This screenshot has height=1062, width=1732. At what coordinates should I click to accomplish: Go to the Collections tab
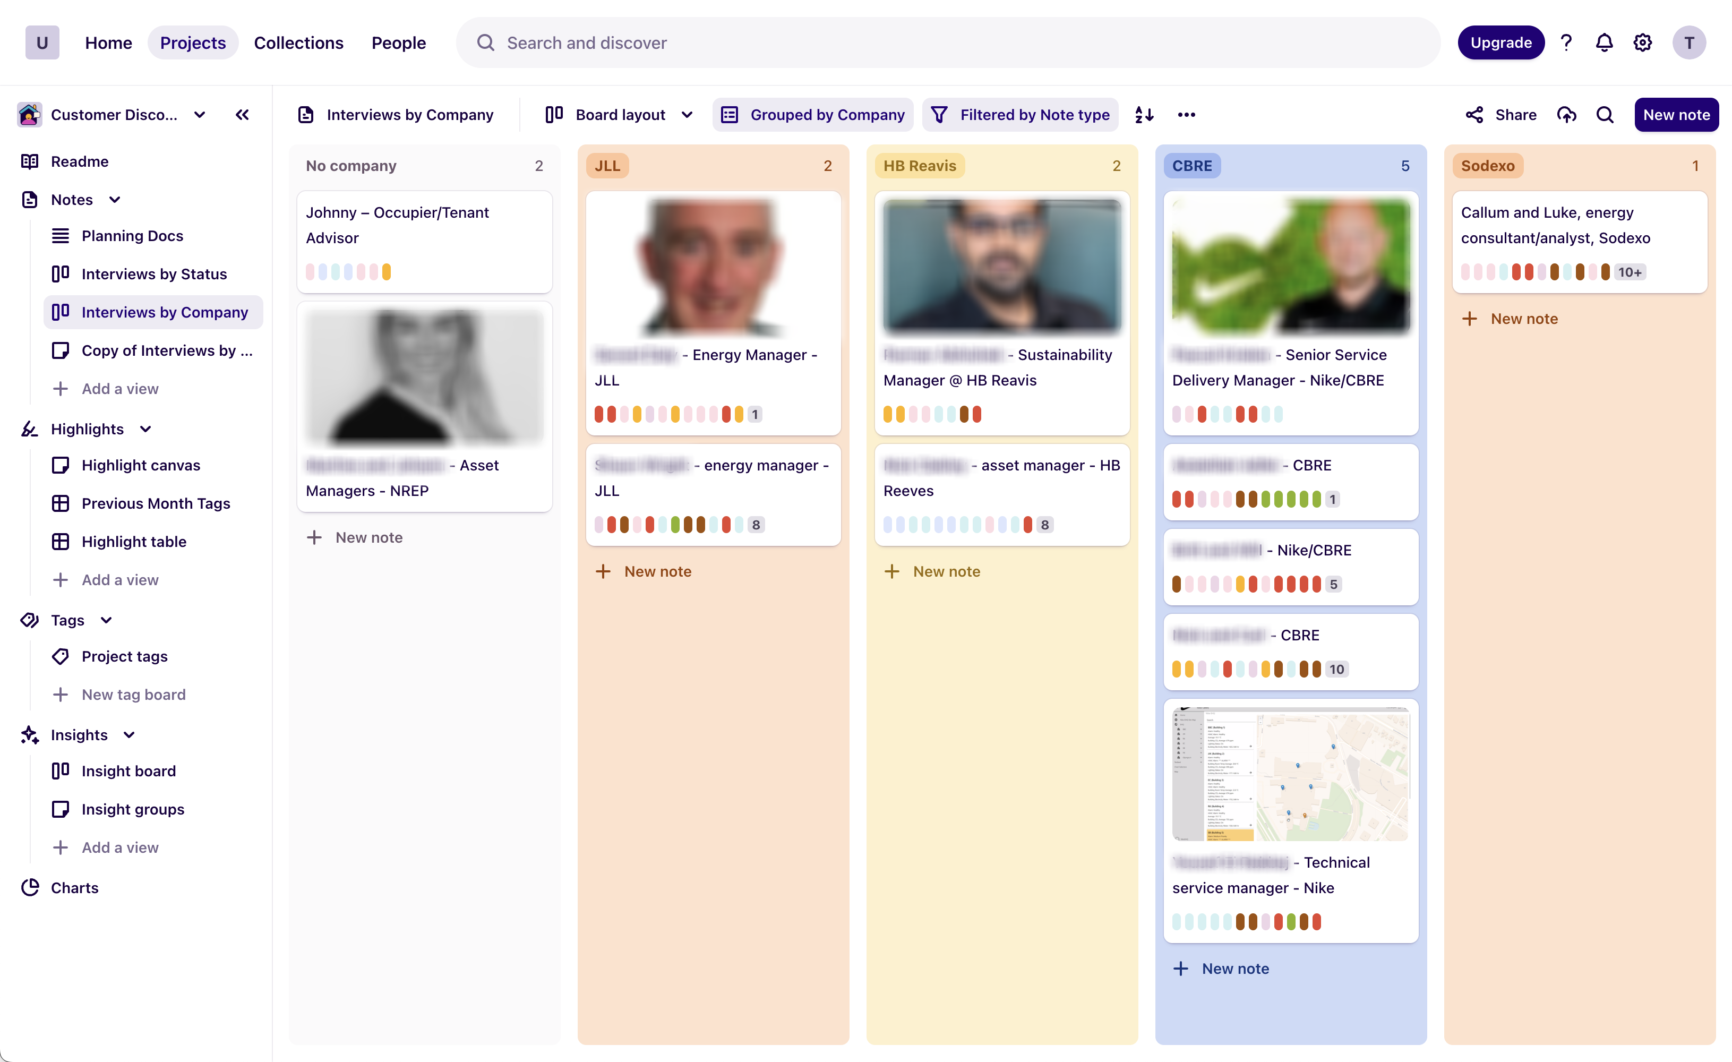[299, 43]
